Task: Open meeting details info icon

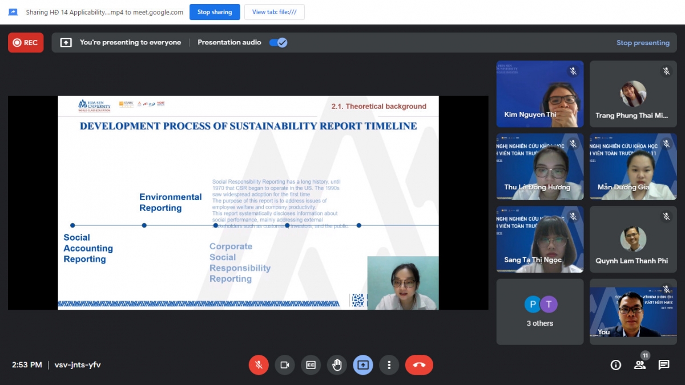Action: [x=615, y=365]
